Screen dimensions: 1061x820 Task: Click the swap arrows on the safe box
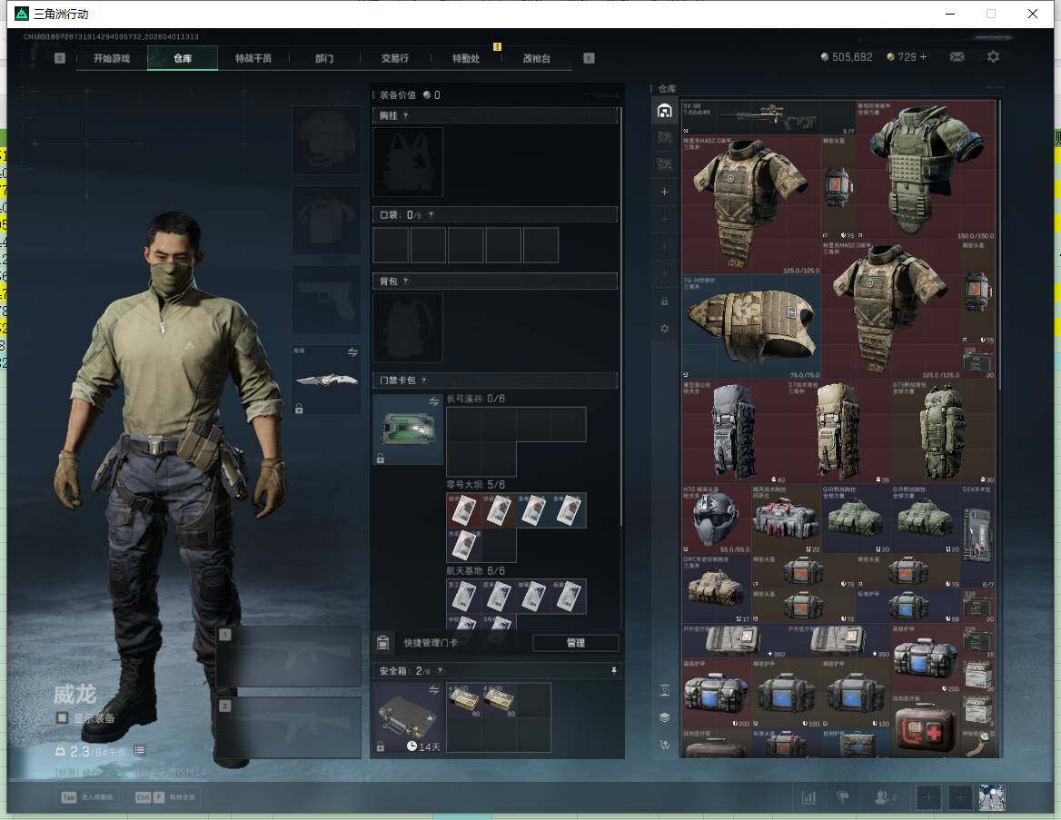point(433,689)
